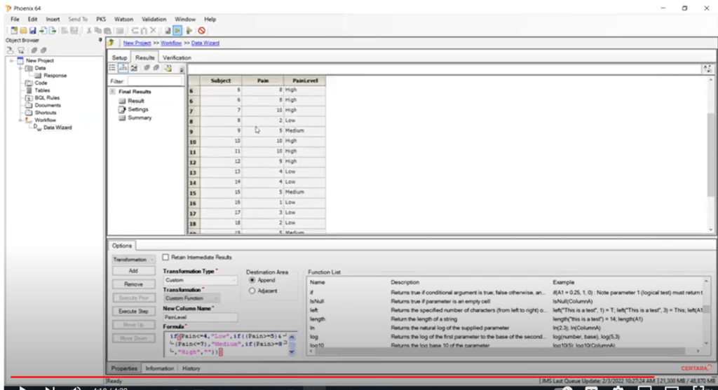Select the Adjacent destination radio button

point(252,291)
